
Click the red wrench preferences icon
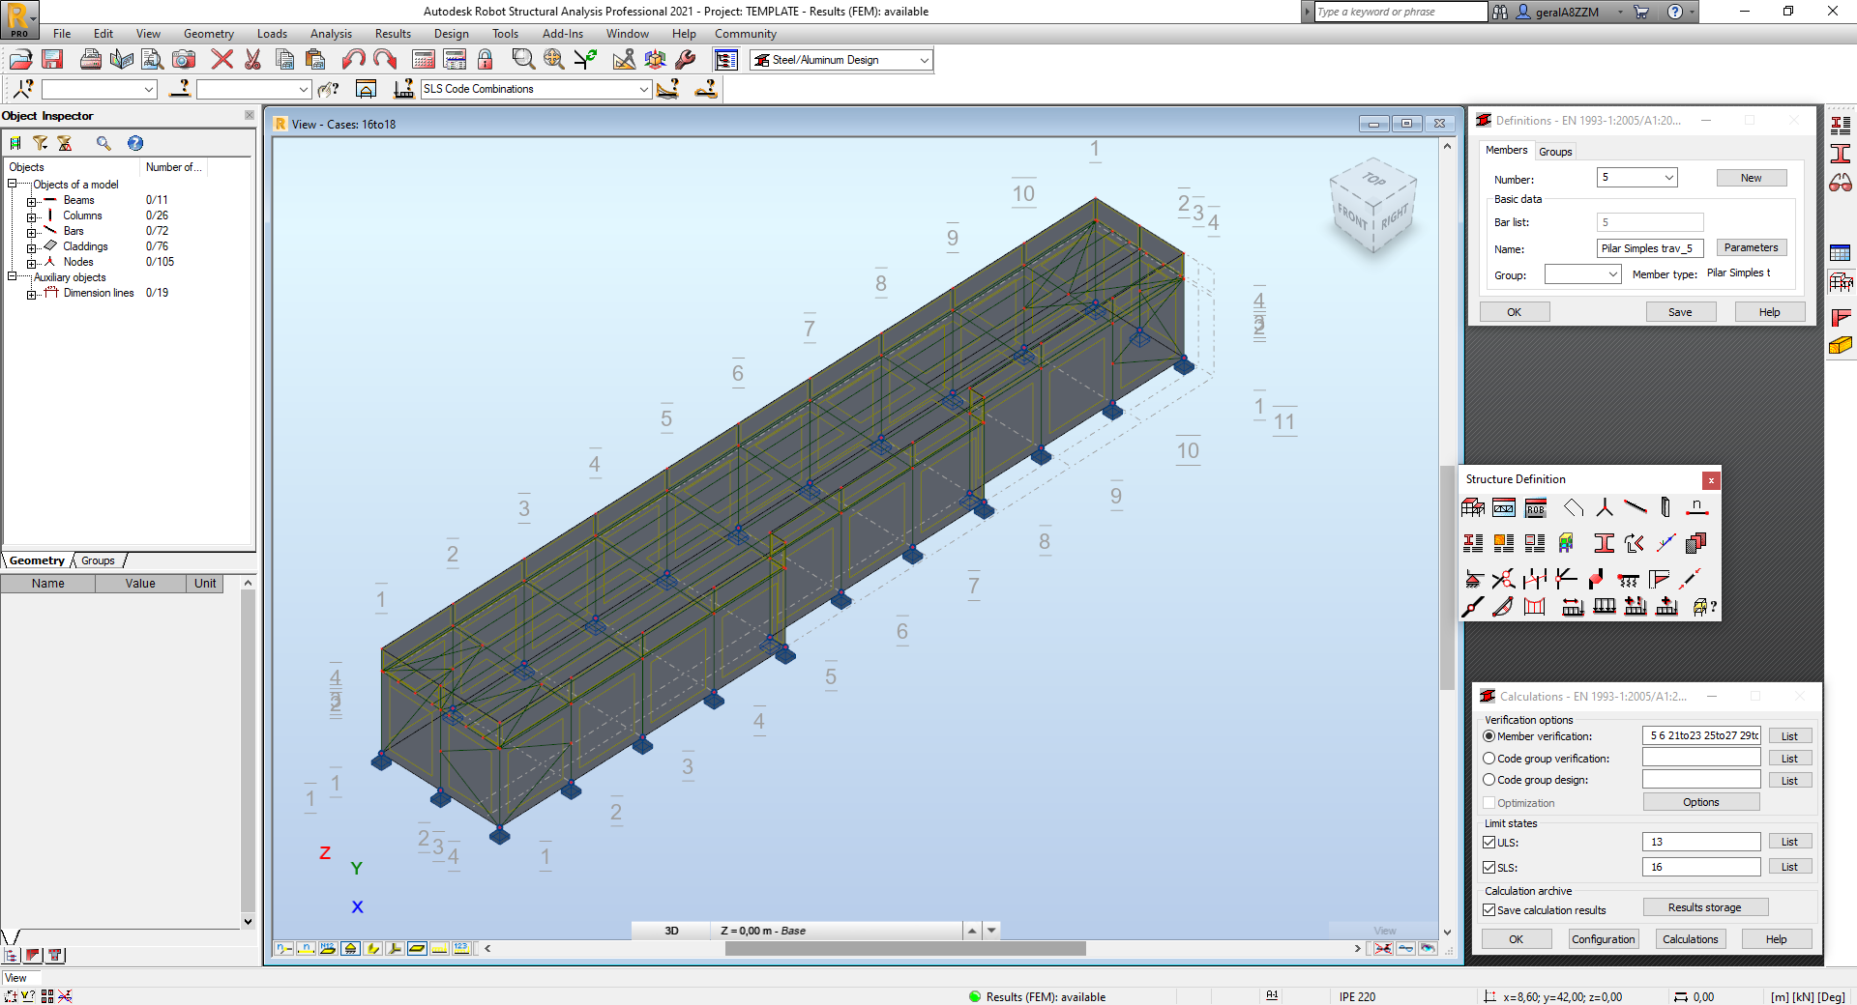pyautogui.click(x=686, y=60)
